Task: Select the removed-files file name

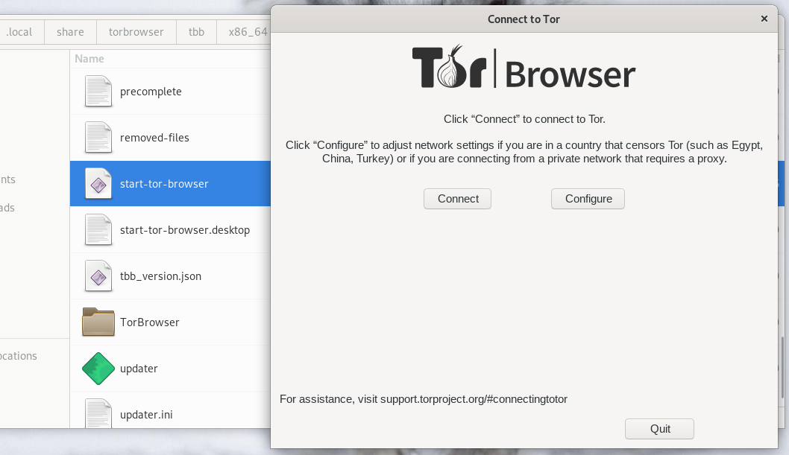Action: 154,138
